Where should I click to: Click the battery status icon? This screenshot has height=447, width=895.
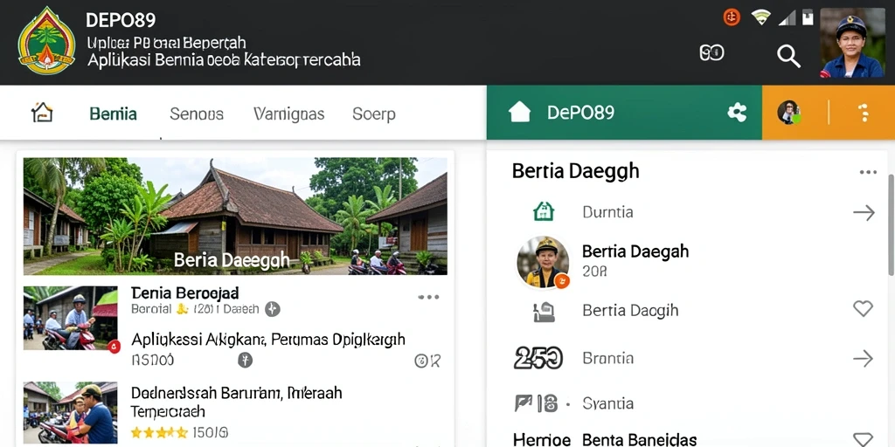pos(808,17)
